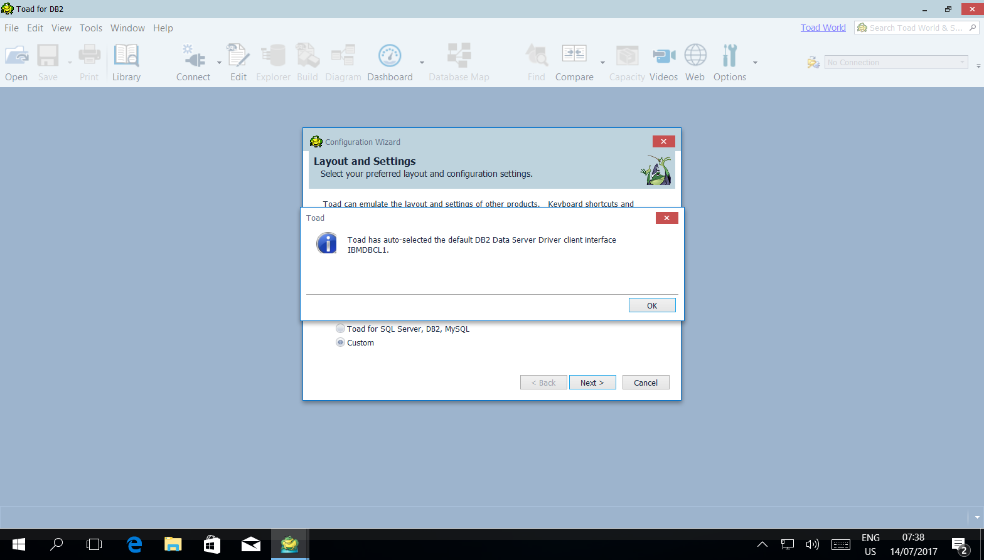Click the Search Toad World input field

click(x=916, y=28)
